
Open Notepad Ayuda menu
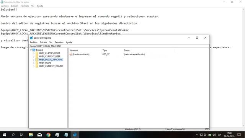[x=40, y=6]
